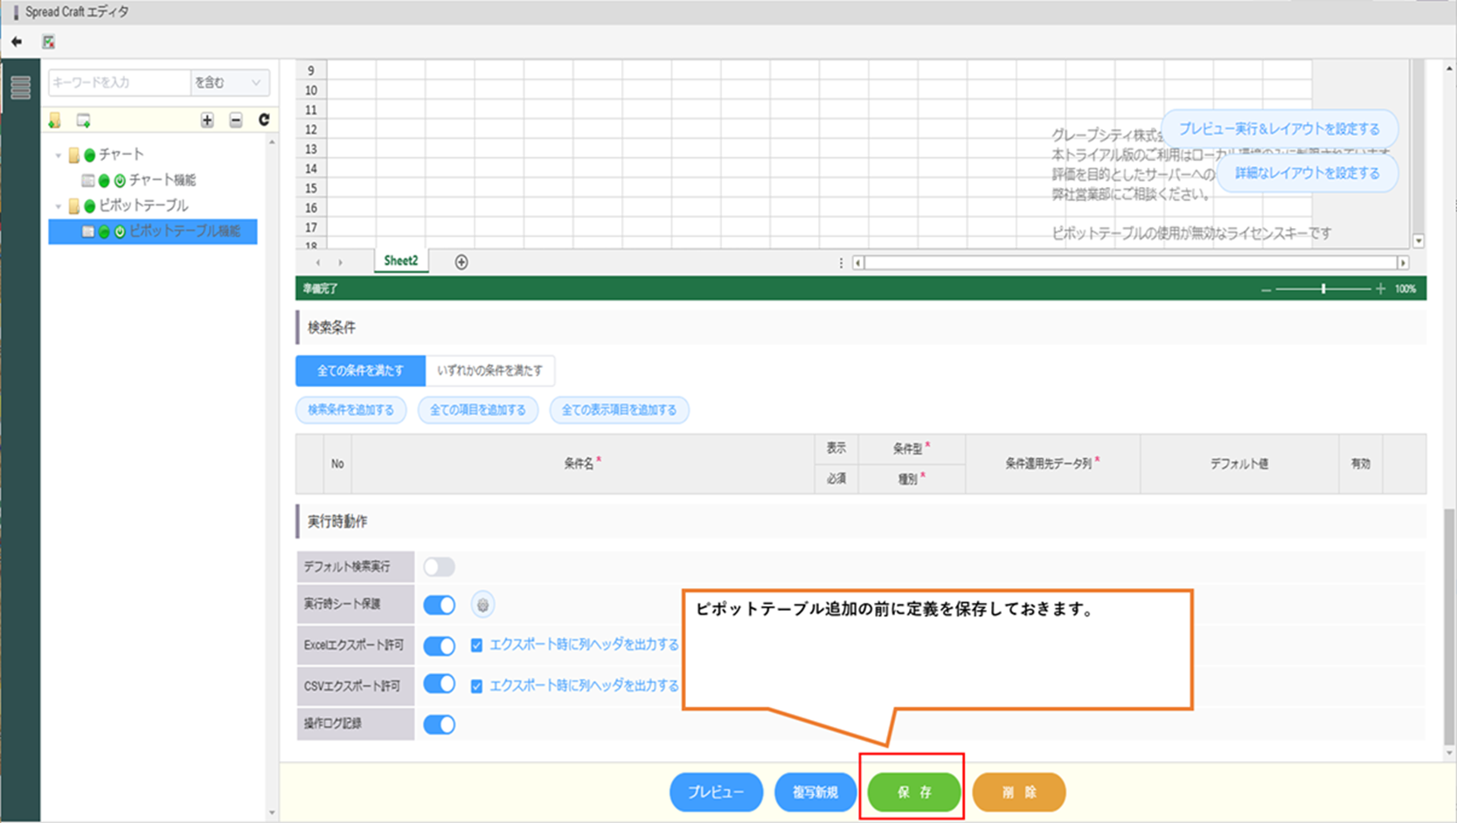
Task: Turn off the 操作ログ記録 toggle
Action: click(439, 724)
